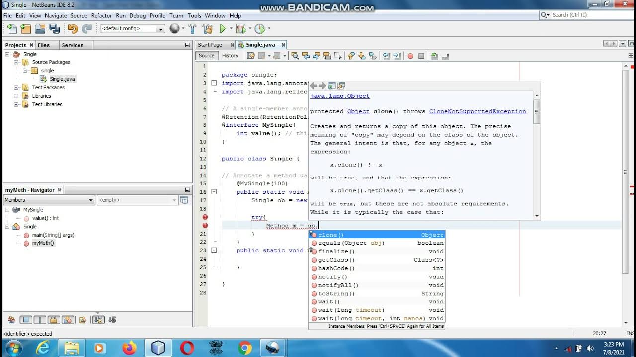Expand the Test Libraries node
Image resolution: width=636 pixels, height=357 pixels.
click(x=16, y=105)
